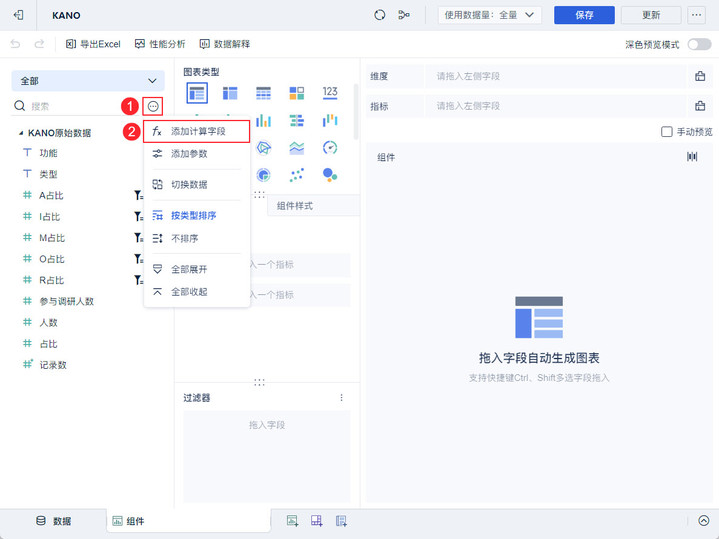The height and width of the screenshot is (539, 719).
Task: Open the data lineage flow icon
Action: pyautogui.click(x=404, y=15)
